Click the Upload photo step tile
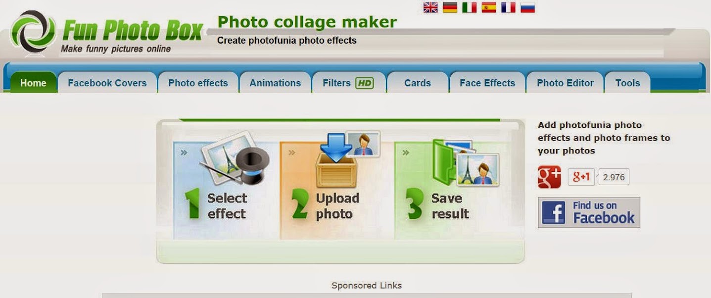This screenshot has width=711, height=298. tap(337, 191)
